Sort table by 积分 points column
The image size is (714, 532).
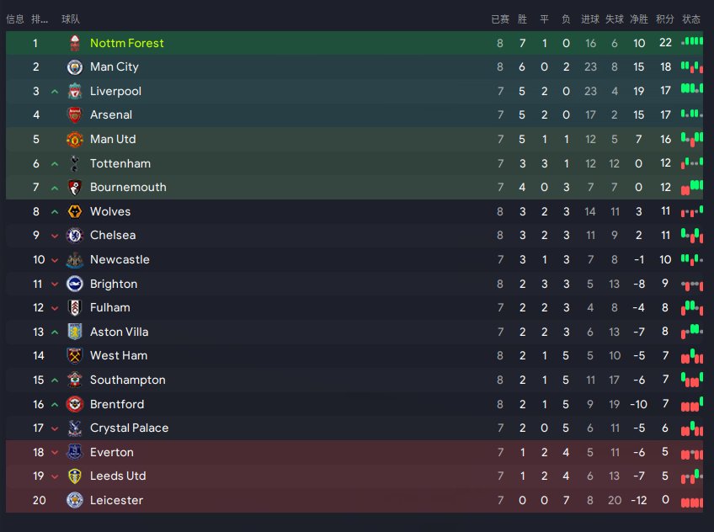(x=665, y=19)
